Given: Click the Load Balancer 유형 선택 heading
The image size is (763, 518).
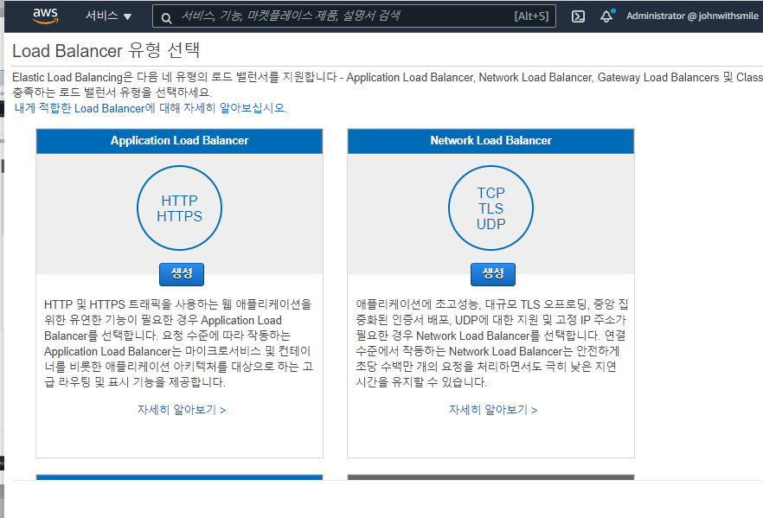Looking at the screenshot, I should pos(106,50).
